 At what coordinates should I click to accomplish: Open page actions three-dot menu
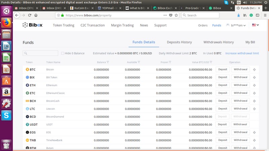(x=165, y=15)
